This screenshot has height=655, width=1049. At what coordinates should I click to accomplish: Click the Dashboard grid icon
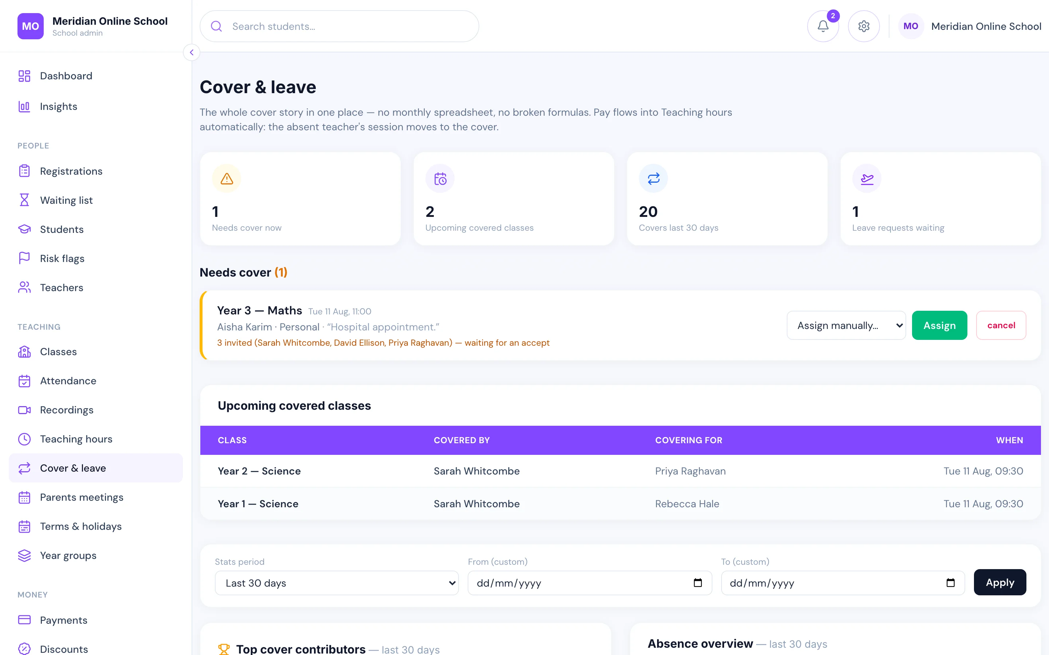[24, 76]
